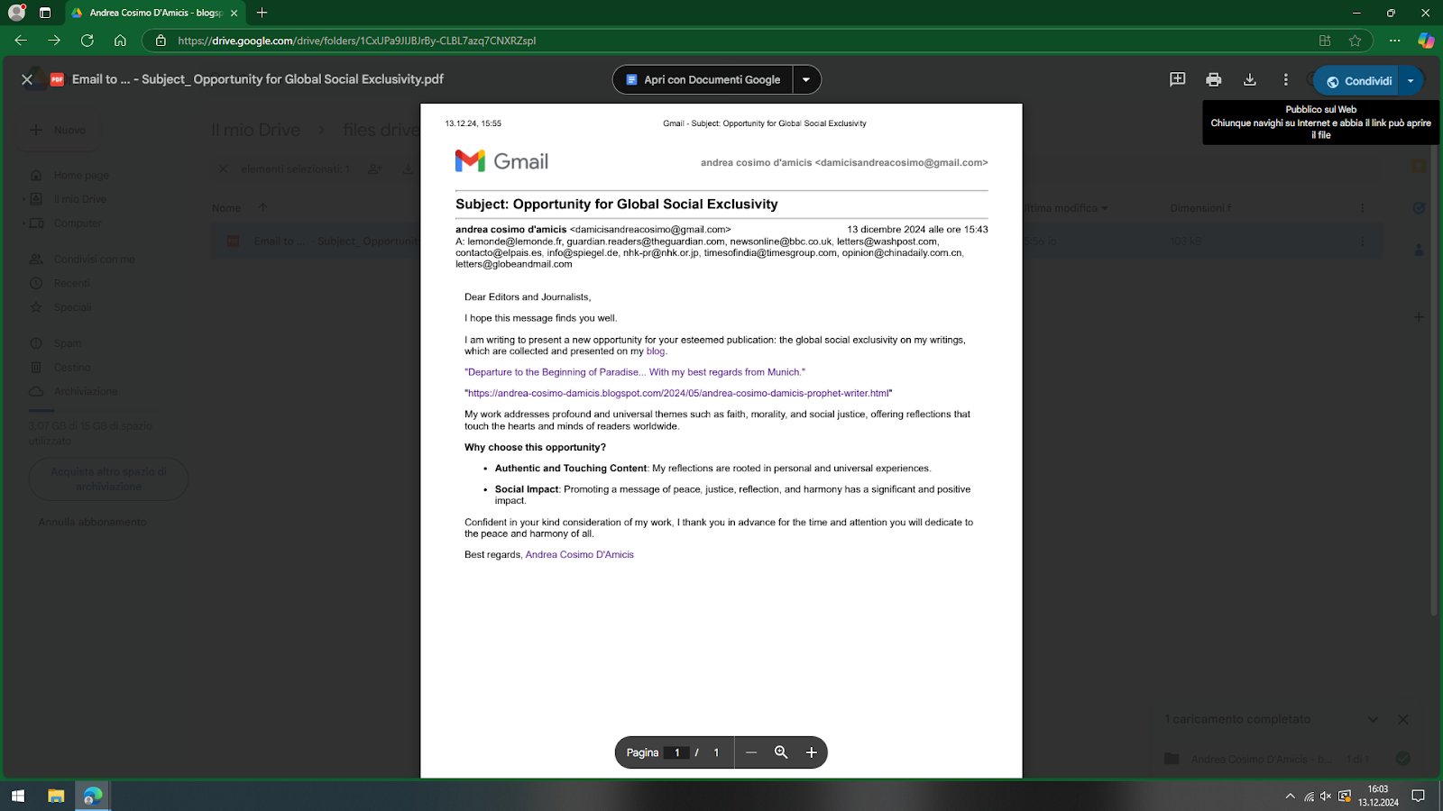Click the Andrea Cosimo D'Amicis signature link
The image size is (1443, 811).
tap(579, 554)
